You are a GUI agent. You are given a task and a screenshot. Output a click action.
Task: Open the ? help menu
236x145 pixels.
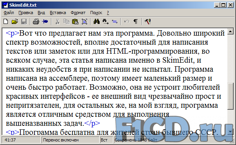click(108, 13)
